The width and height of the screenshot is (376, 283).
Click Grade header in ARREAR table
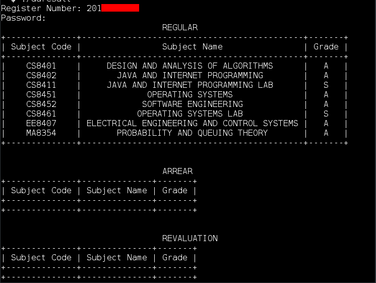click(175, 190)
